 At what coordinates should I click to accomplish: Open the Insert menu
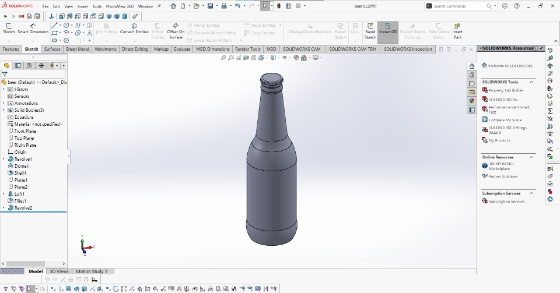point(83,6)
